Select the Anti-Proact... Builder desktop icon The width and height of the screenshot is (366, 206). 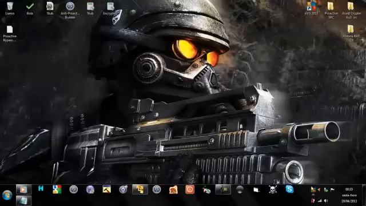point(70,10)
